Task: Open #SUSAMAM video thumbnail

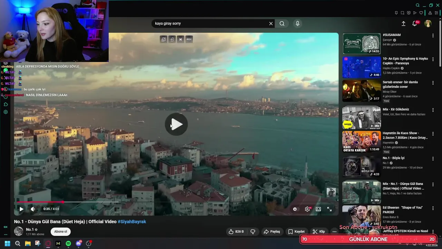Action: [362, 44]
